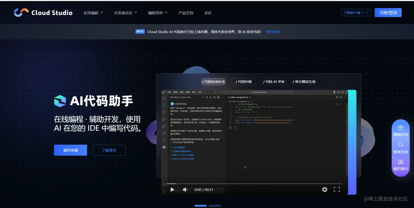Open the split editor icon above the code
Screen dimensions: 414x208
coord(341,97)
